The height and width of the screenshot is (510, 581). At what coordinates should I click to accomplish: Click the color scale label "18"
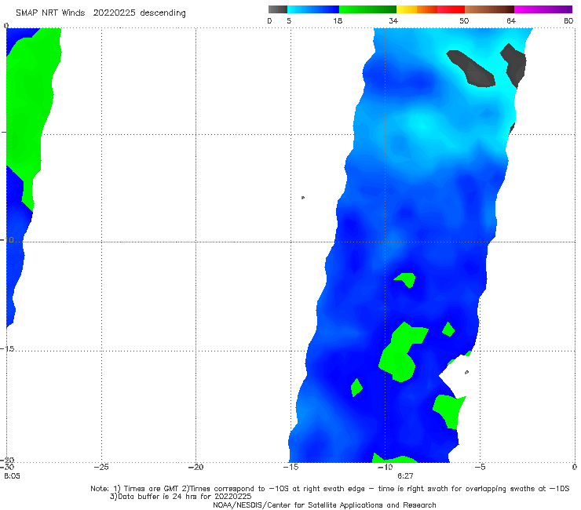[338, 20]
